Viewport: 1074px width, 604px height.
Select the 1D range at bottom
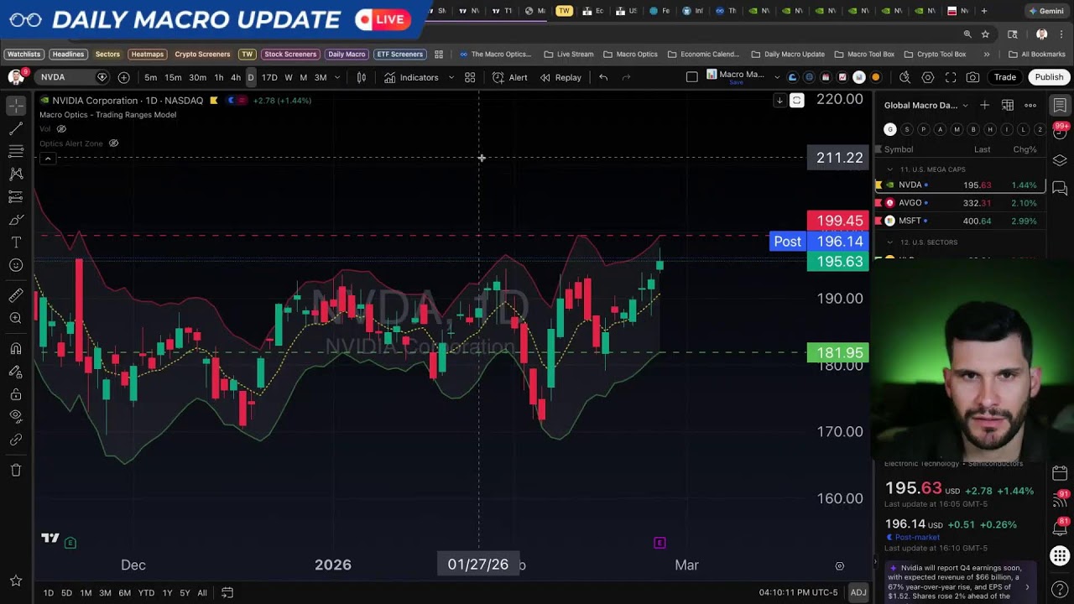tap(48, 593)
